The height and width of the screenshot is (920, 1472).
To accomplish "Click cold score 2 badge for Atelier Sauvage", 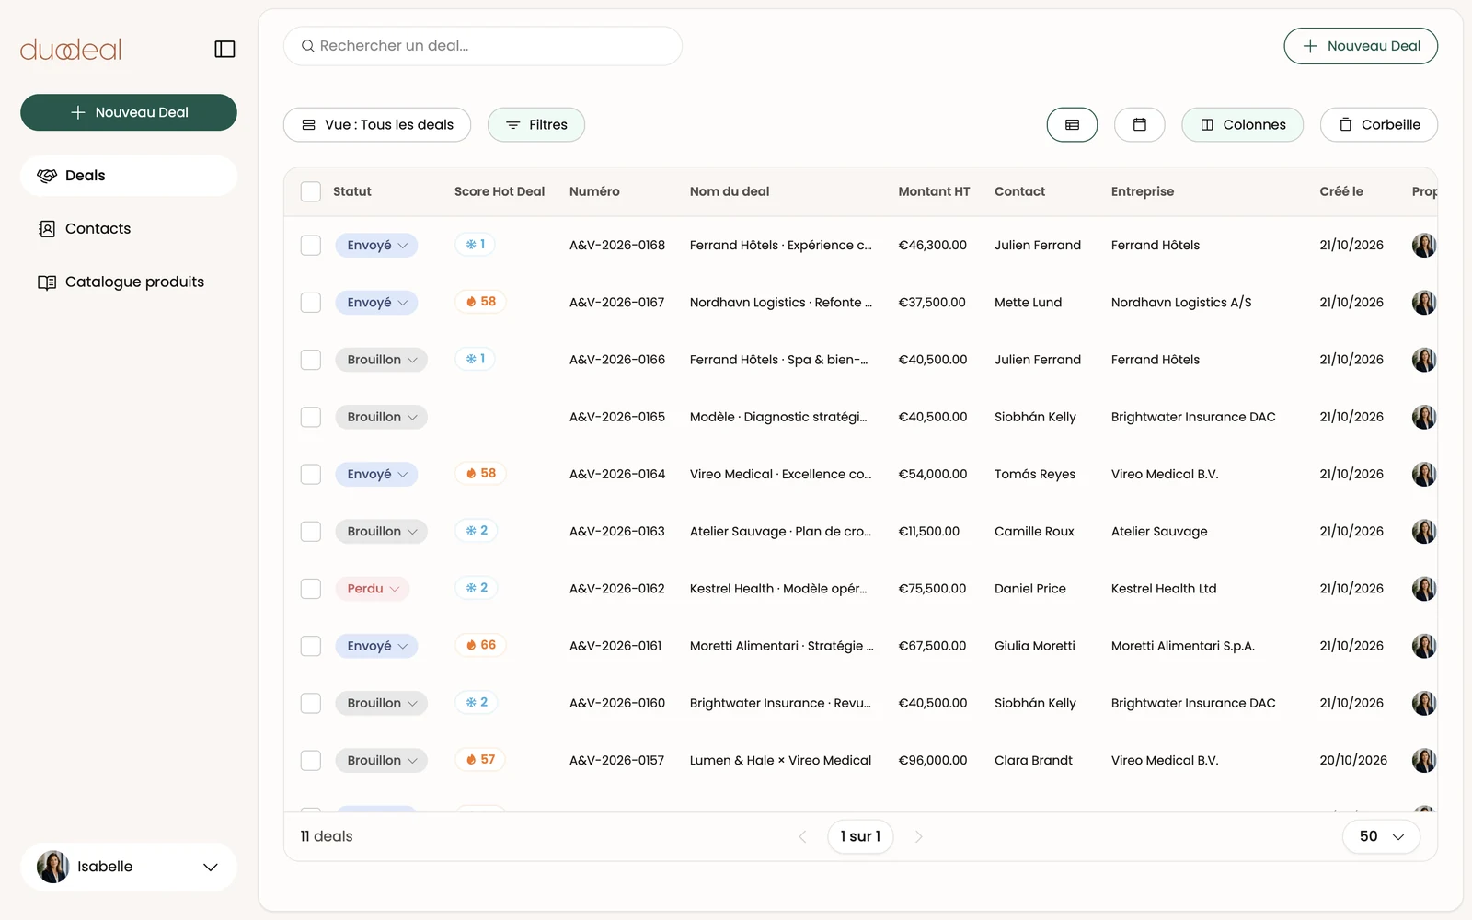I will [x=477, y=531].
